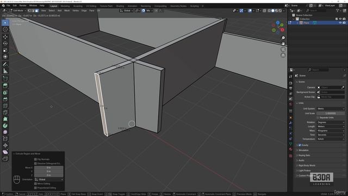Select the Shear tool

click(5, 152)
